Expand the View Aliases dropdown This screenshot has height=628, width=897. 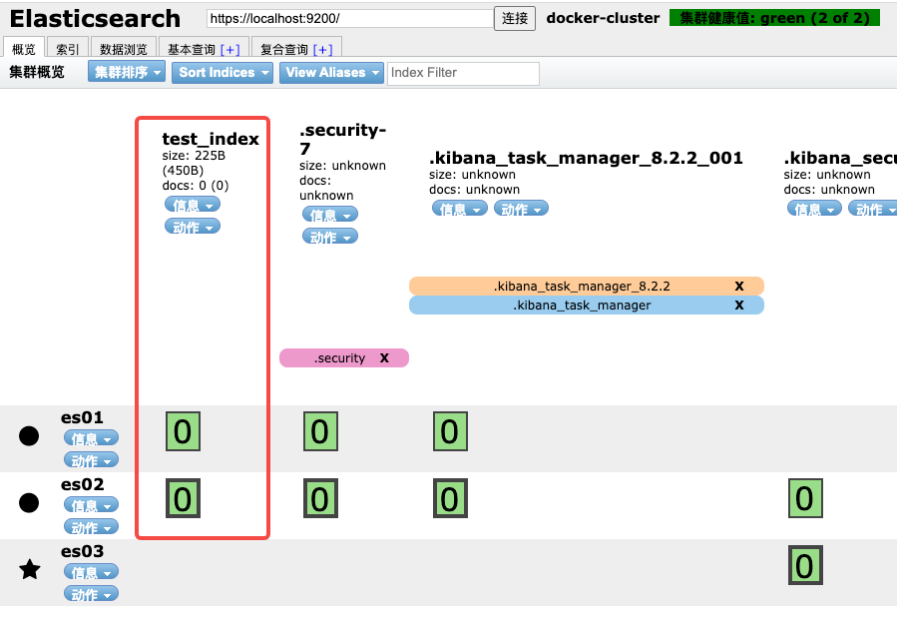tap(330, 72)
